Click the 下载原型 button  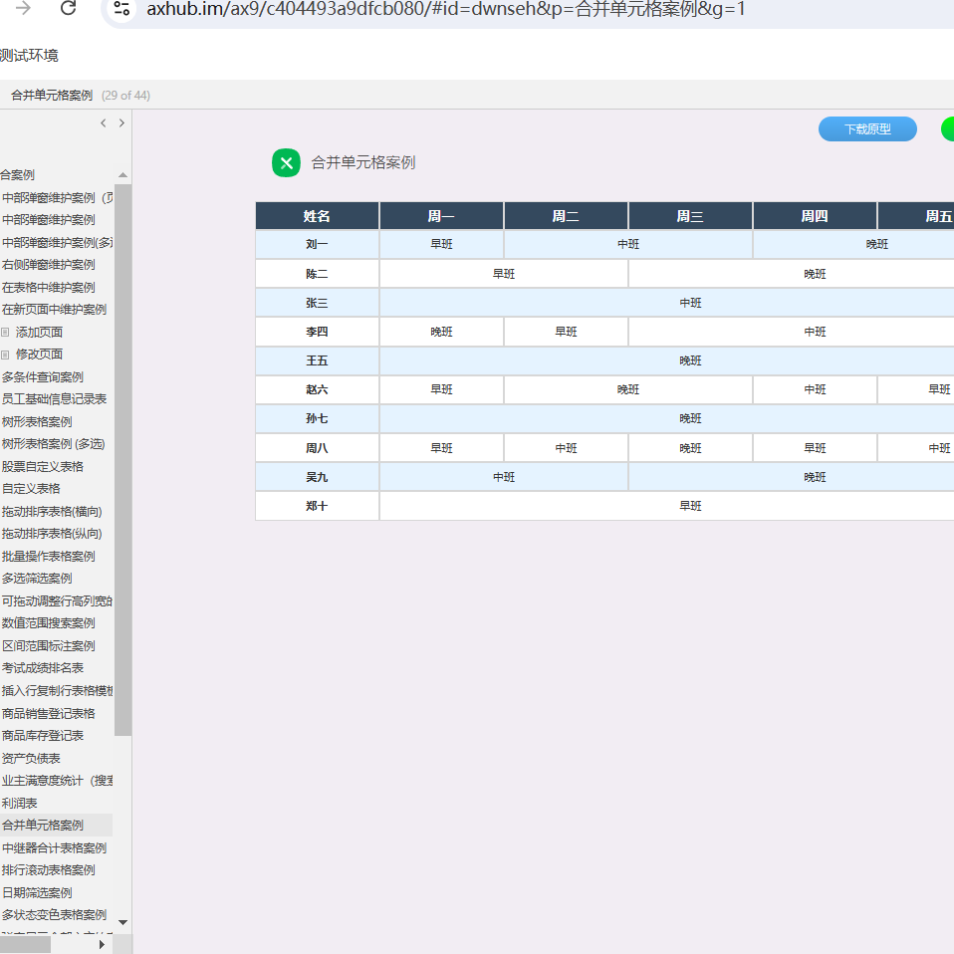coord(866,128)
